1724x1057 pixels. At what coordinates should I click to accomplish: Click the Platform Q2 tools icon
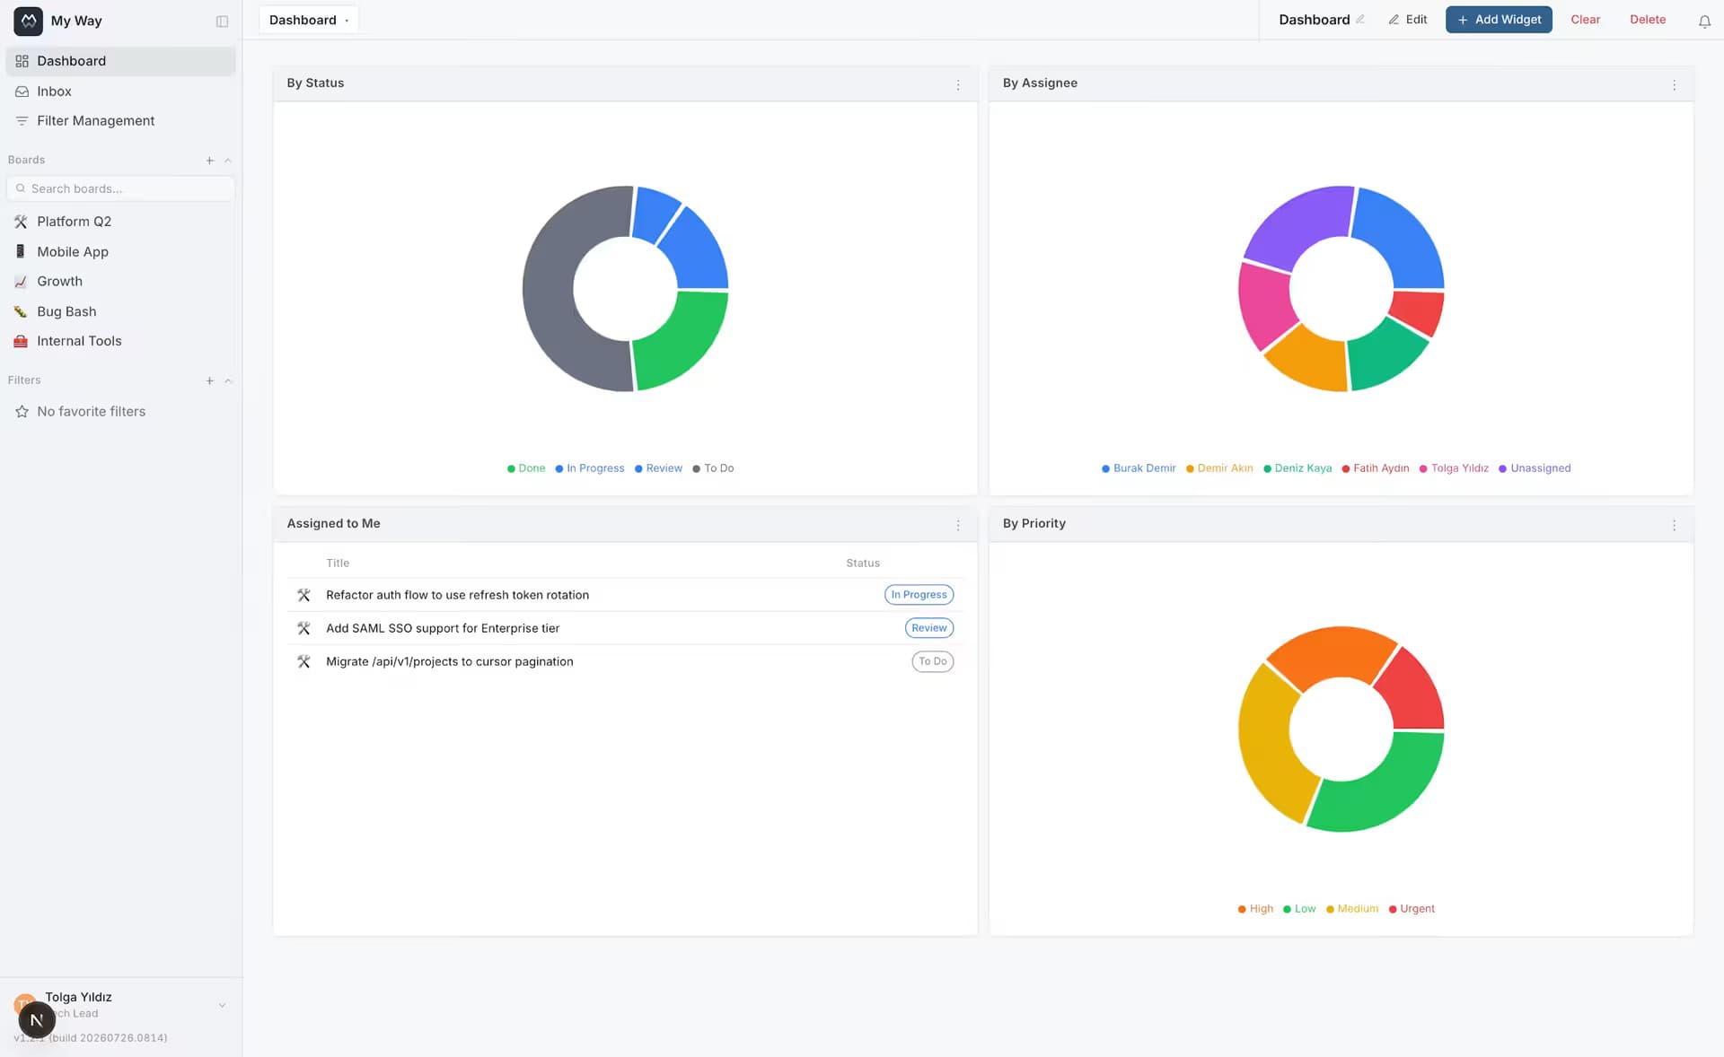[x=21, y=222]
